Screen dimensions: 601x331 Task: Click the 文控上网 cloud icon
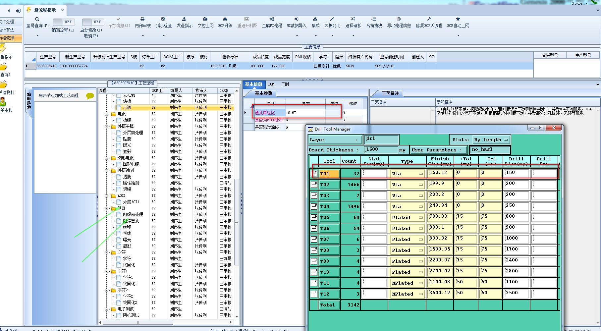205,19
